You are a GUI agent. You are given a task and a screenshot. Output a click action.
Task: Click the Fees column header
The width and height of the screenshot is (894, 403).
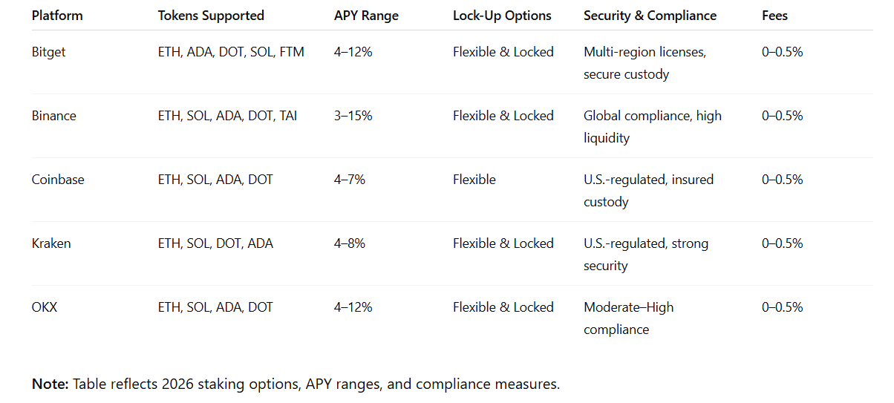[774, 15]
